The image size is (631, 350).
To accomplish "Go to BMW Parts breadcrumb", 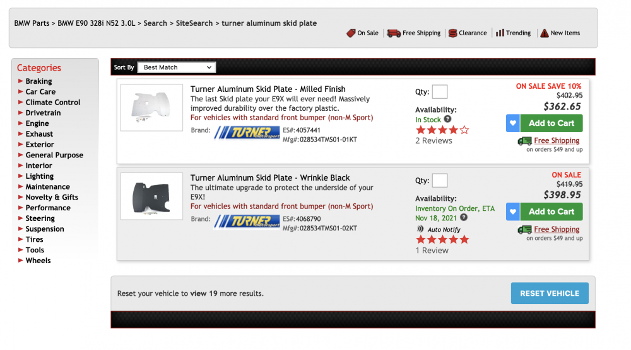I will pyautogui.click(x=32, y=23).
